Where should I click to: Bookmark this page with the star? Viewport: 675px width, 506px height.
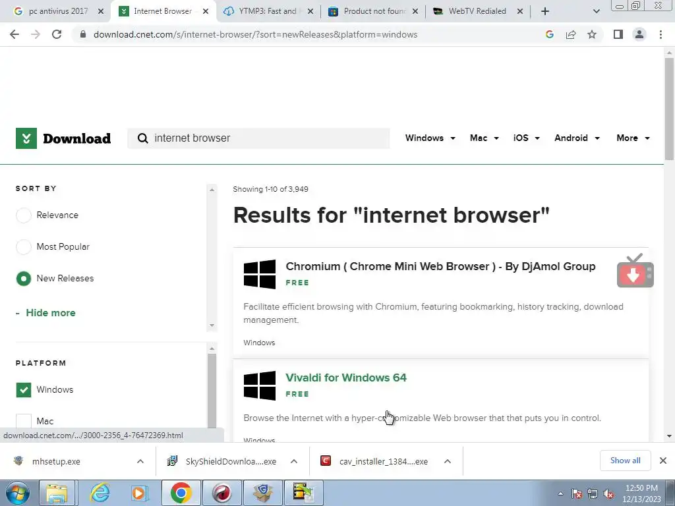tap(592, 34)
